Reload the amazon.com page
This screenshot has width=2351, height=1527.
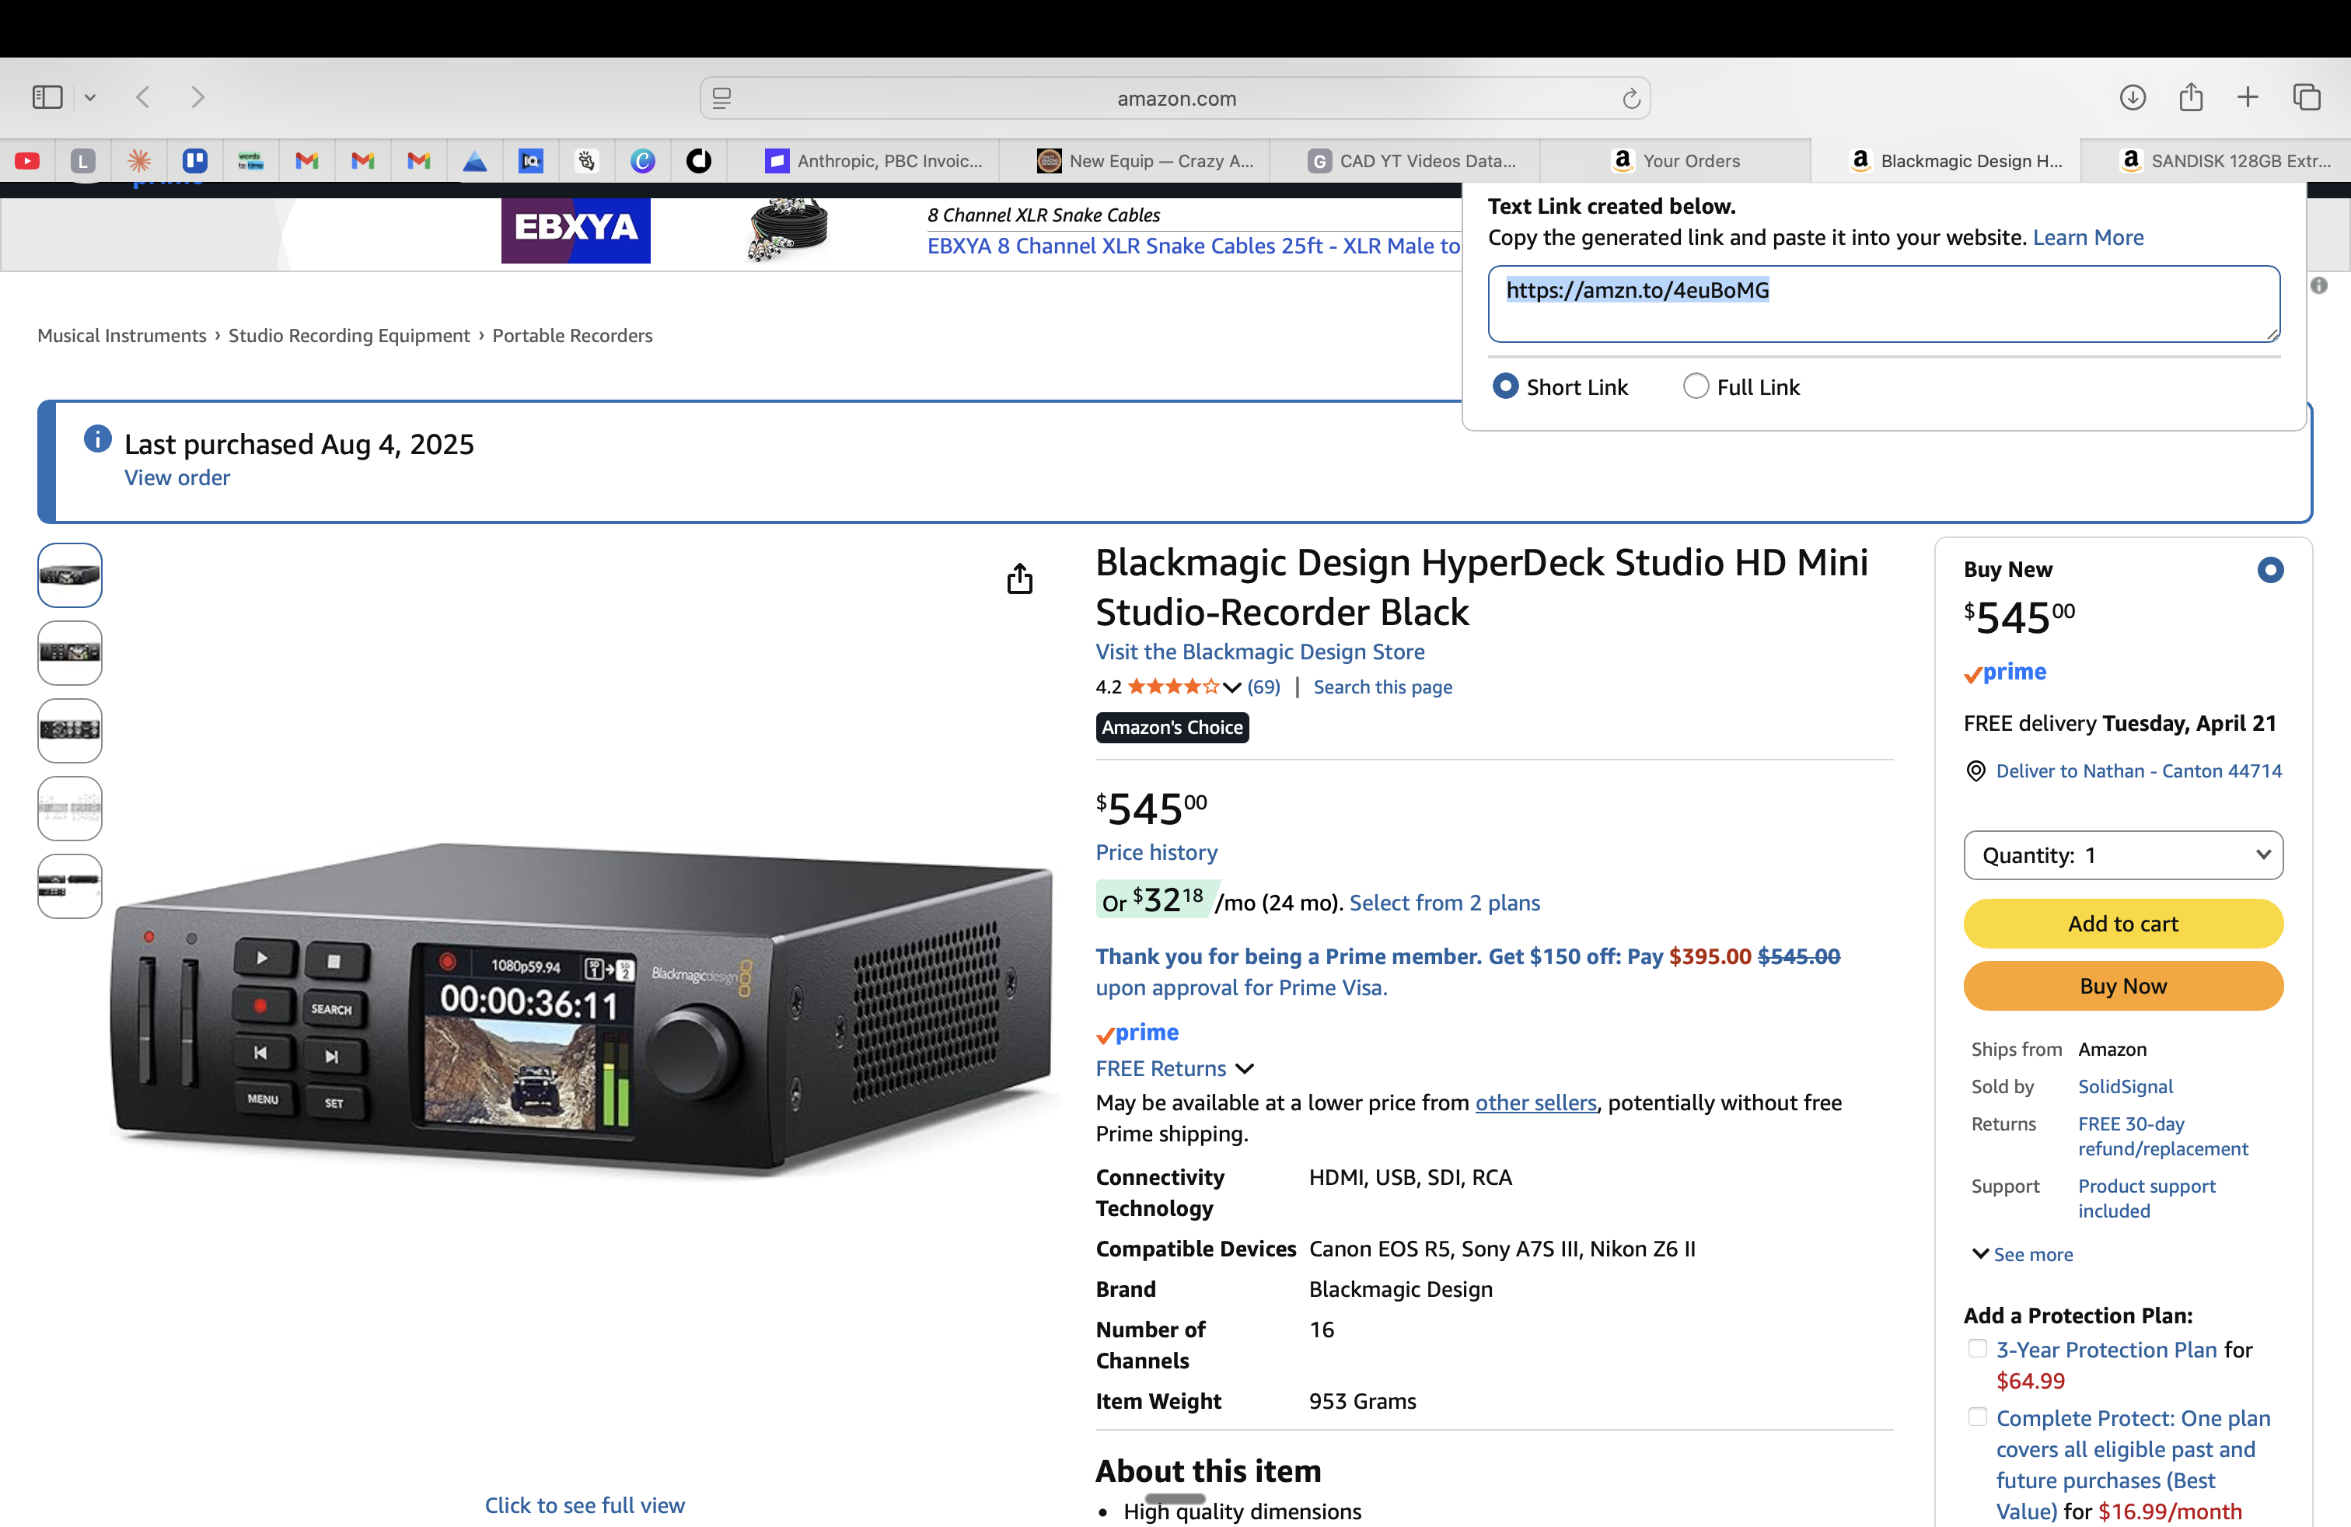[1631, 98]
